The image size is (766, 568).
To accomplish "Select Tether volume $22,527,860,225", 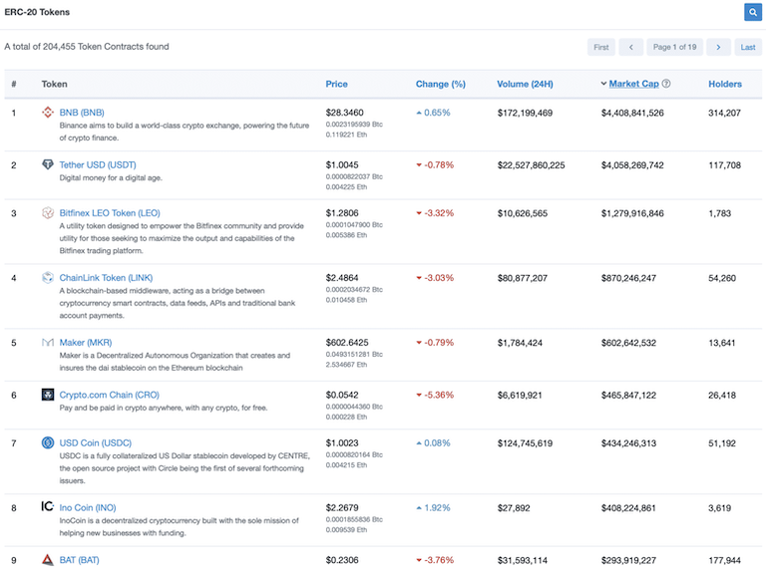I will pos(531,165).
